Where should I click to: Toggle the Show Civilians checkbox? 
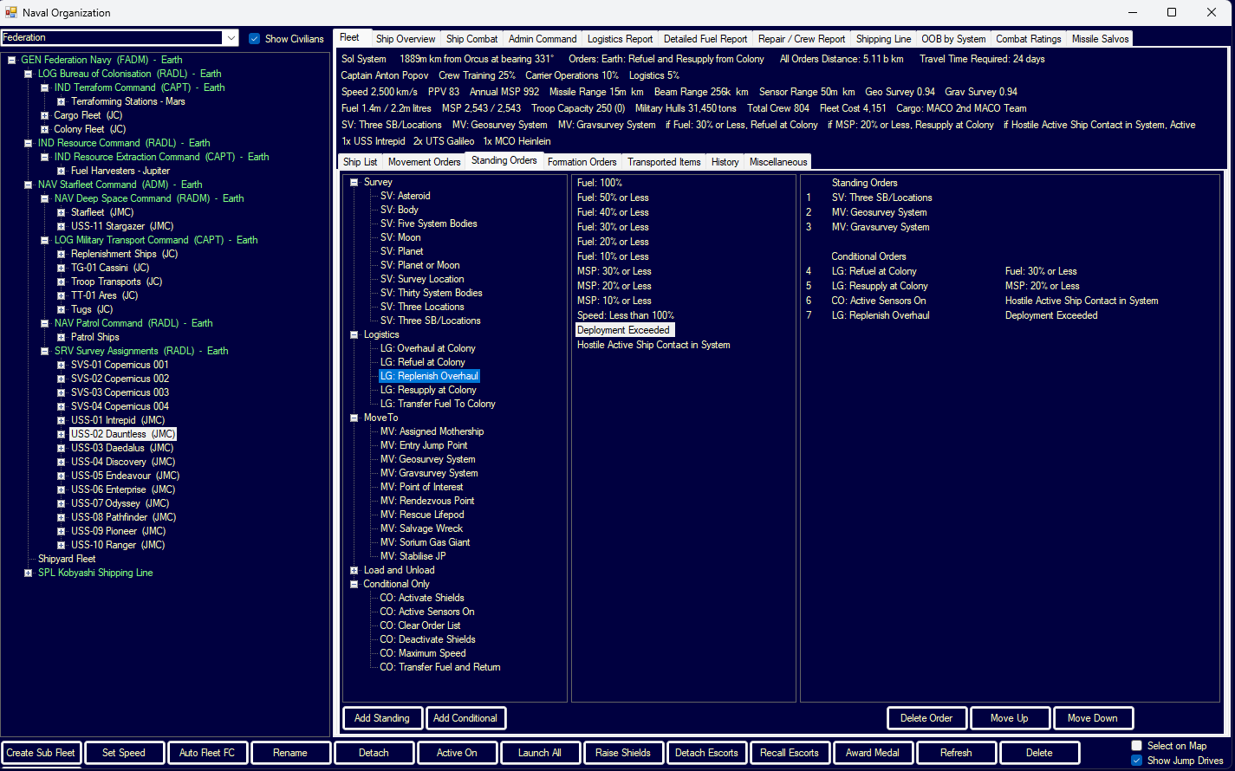click(x=254, y=38)
